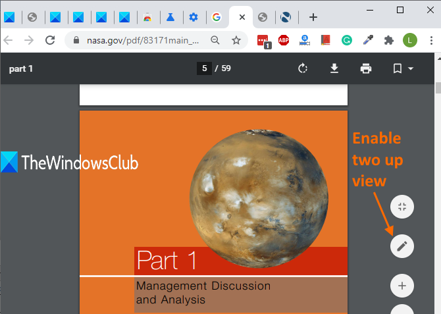
Task: Switch to the last globe-with-circle tab
Action: point(286,17)
